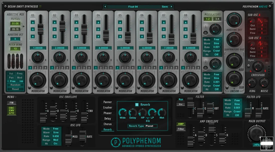Toggle OSC LFO Rt On setting
275x152 pixels.
[x=55, y=143]
